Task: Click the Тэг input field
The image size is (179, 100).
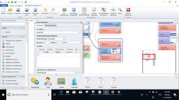Action: pyautogui.click(x=73, y=42)
